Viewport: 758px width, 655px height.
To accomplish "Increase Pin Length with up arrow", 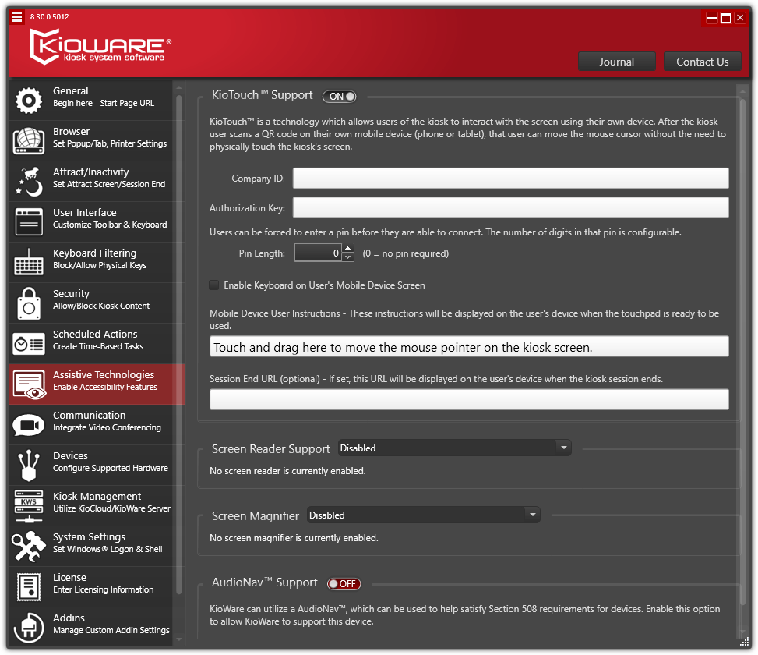I will 348,248.
